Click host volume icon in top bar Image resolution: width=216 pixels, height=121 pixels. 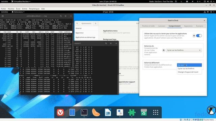pyautogui.click(x=208, y=1)
